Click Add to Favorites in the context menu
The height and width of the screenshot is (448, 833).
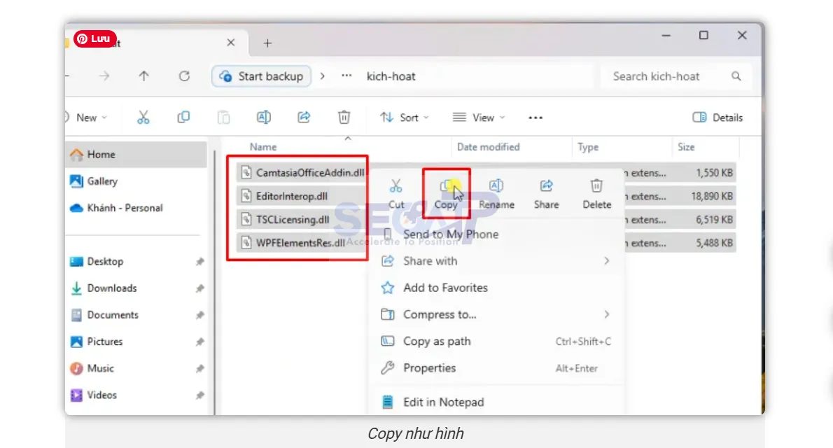[x=445, y=287]
